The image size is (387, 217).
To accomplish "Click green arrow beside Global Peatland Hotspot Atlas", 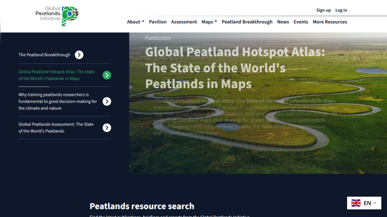I will (107, 75).
